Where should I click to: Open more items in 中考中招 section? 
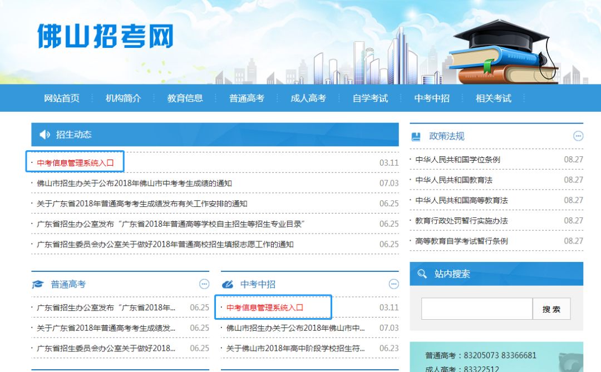[394, 284]
